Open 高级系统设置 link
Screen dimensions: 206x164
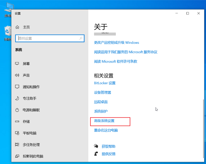104,121
